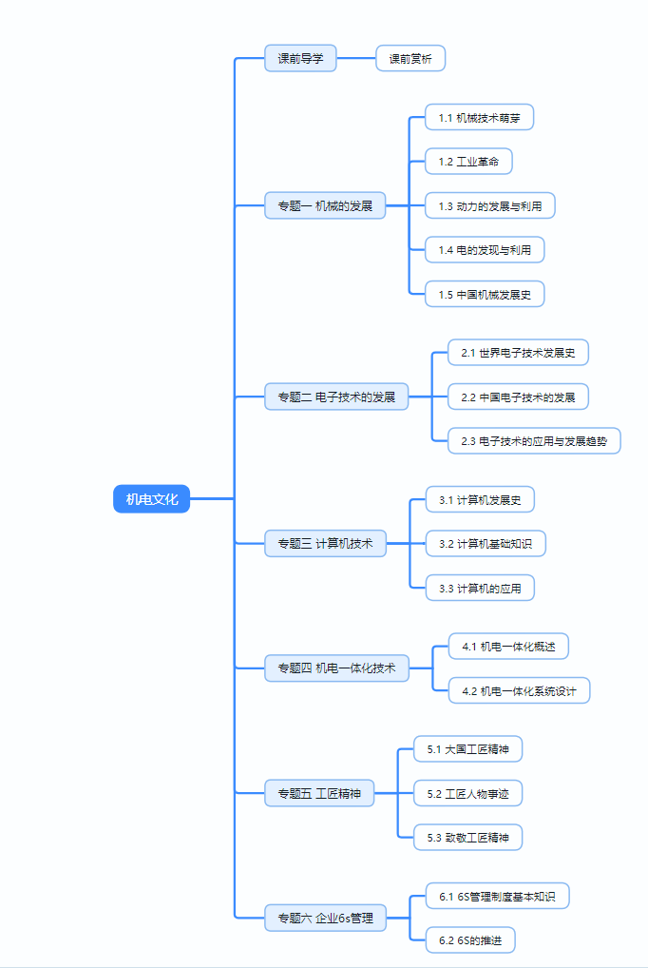Click 专题一 机械的发展 topic node

pyautogui.click(x=325, y=205)
